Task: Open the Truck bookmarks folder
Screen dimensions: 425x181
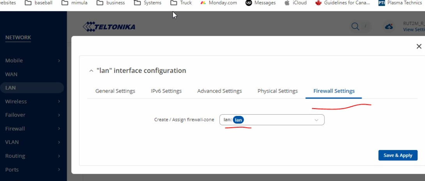Action: tap(181, 3)
